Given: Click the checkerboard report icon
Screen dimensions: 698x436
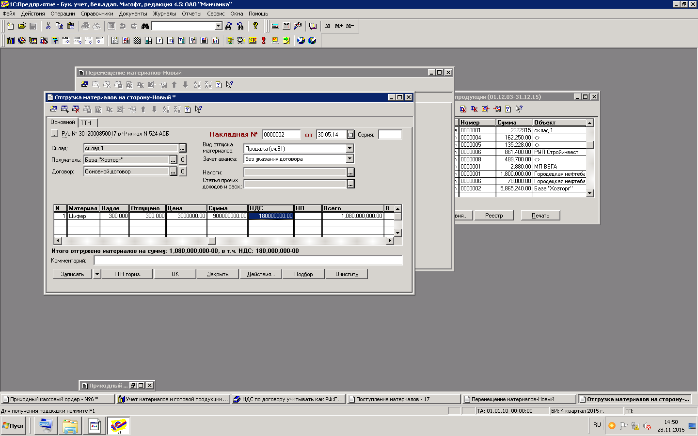Looking at the screenshot, I should [137, 40].
